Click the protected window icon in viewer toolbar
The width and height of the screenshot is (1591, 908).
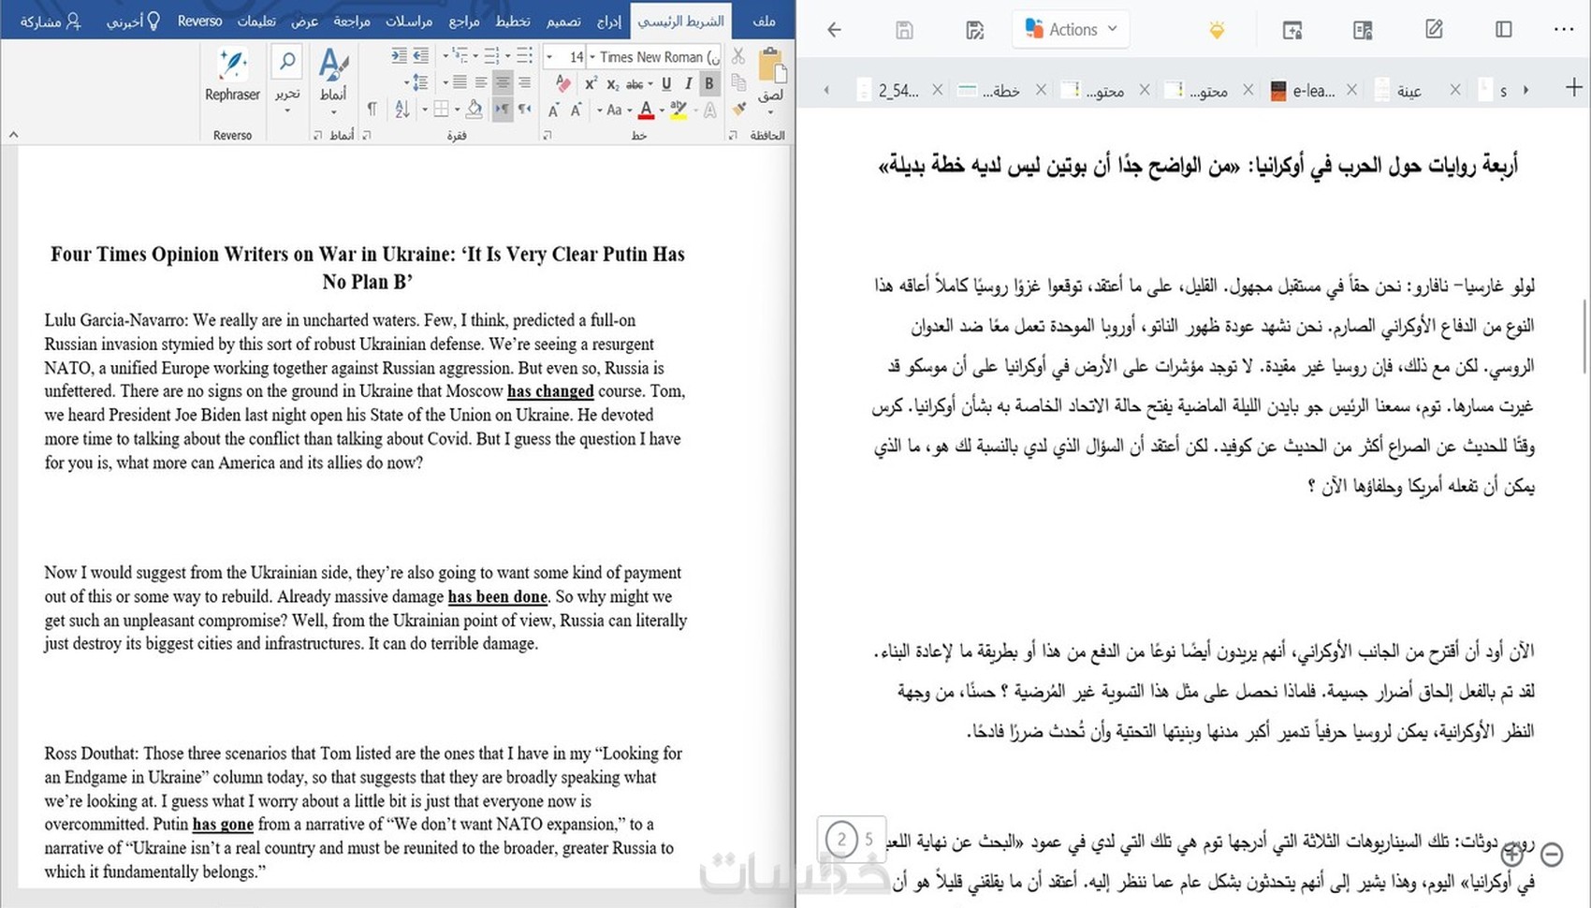[1292, 30]
